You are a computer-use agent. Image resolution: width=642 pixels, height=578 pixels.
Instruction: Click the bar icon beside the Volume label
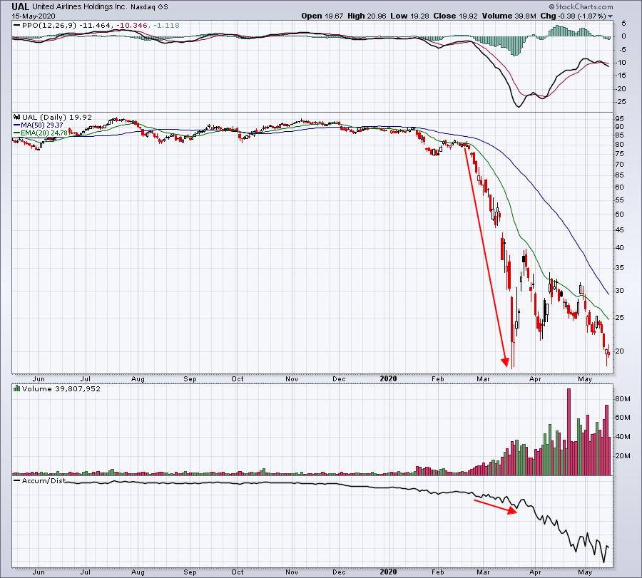(x=16, y=388)
